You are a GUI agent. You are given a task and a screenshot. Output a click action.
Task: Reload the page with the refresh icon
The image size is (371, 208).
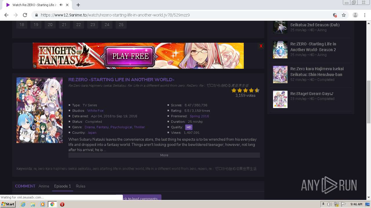pyautogui.click(x=25, y=15)
